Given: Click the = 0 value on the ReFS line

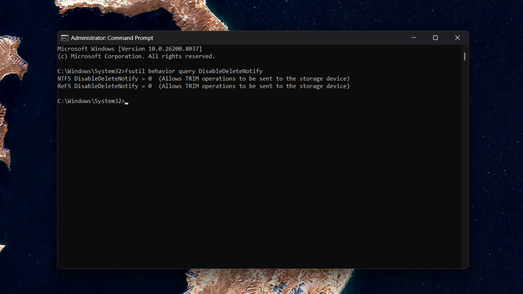Looking at the screenshot, I should pyautogui.click(x=146, y=86).
